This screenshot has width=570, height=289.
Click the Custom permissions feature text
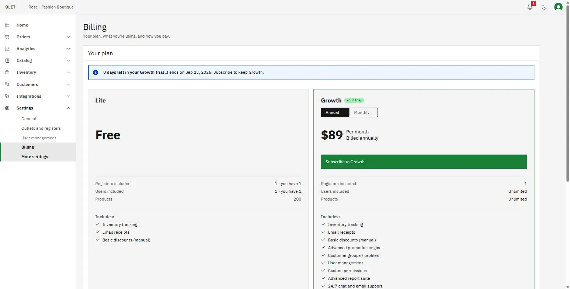(347, 271)
